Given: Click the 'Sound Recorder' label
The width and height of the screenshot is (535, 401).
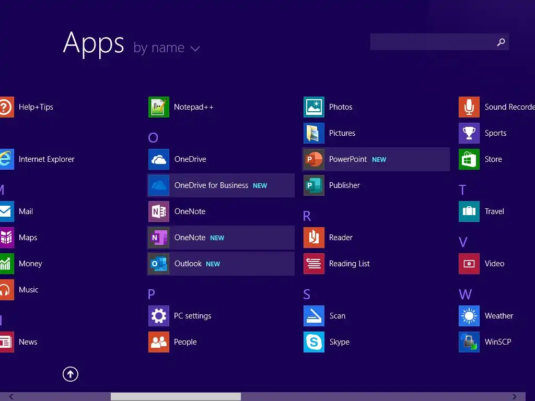Looking at the screenshot, I should click(510, 107).
